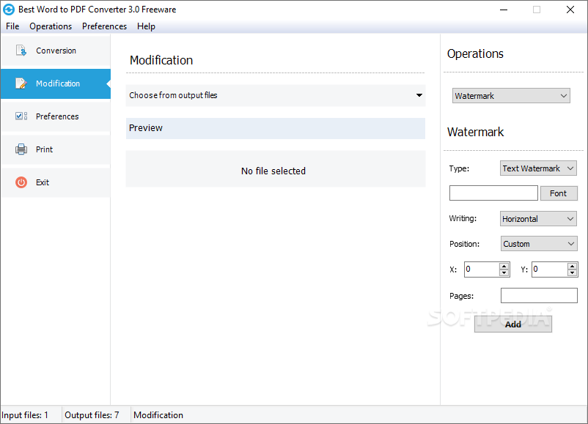Image resolution: width=588 pixels, height=424 pixels.
Task: Open the Writing 'Horizontal' dropdown
Action: (538, 219)
